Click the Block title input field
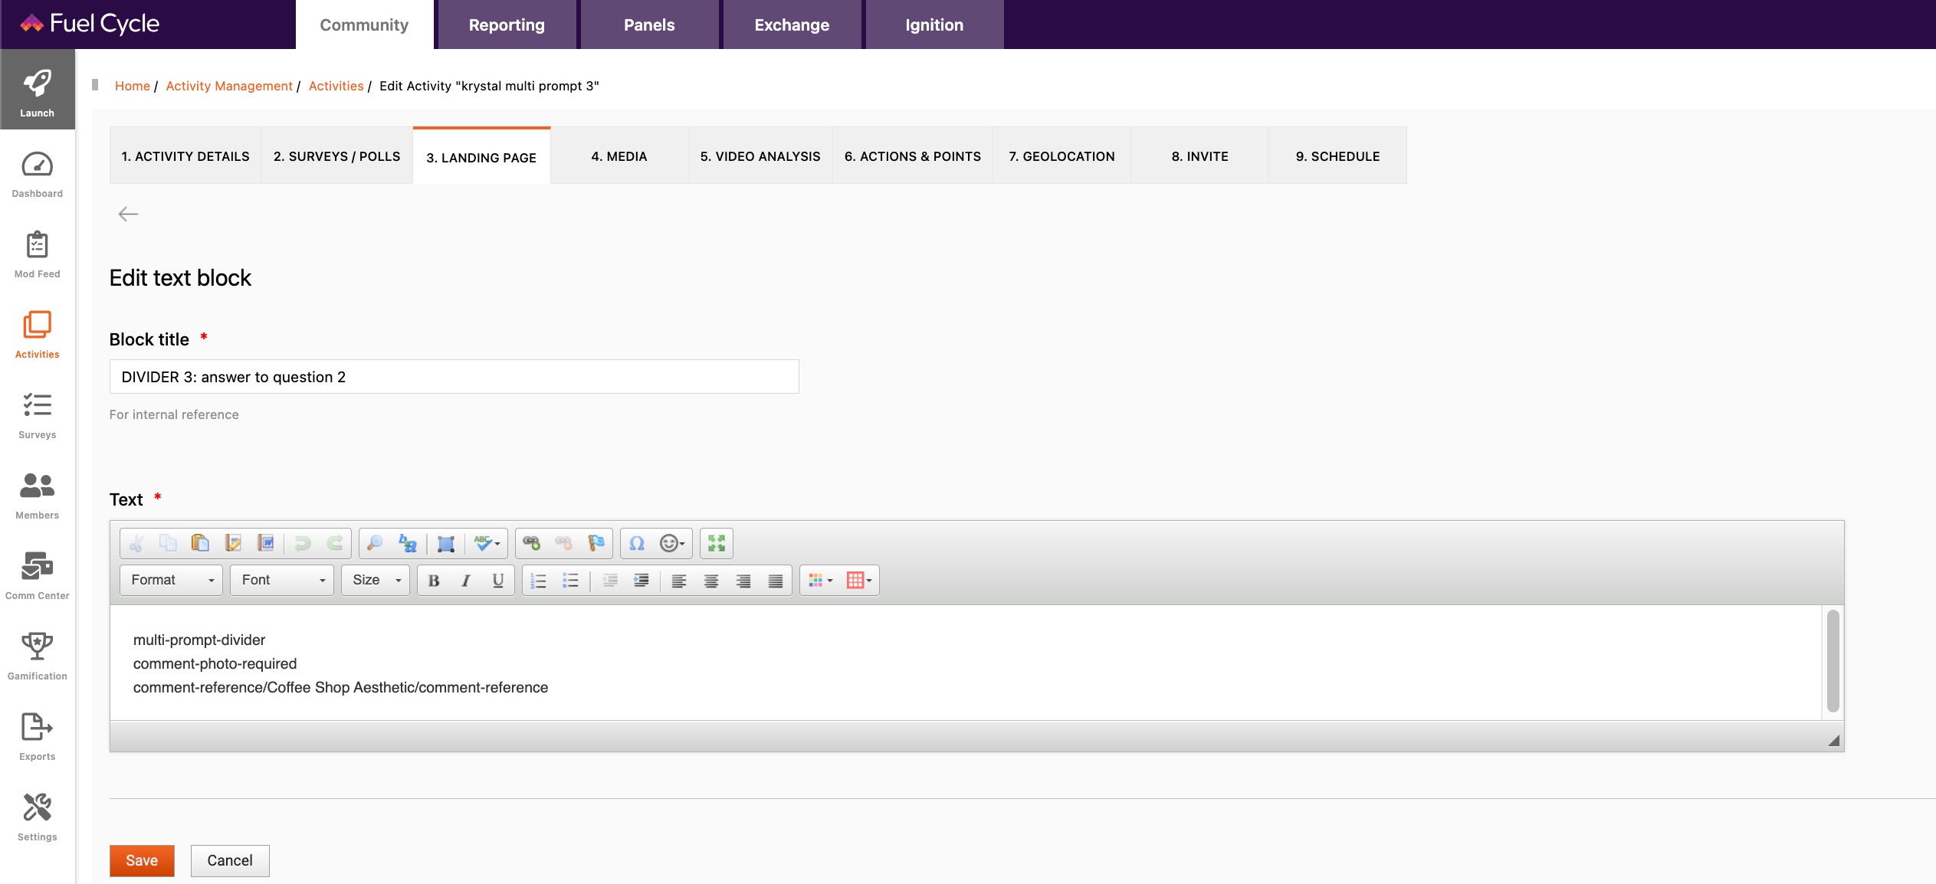 (454, 377)
